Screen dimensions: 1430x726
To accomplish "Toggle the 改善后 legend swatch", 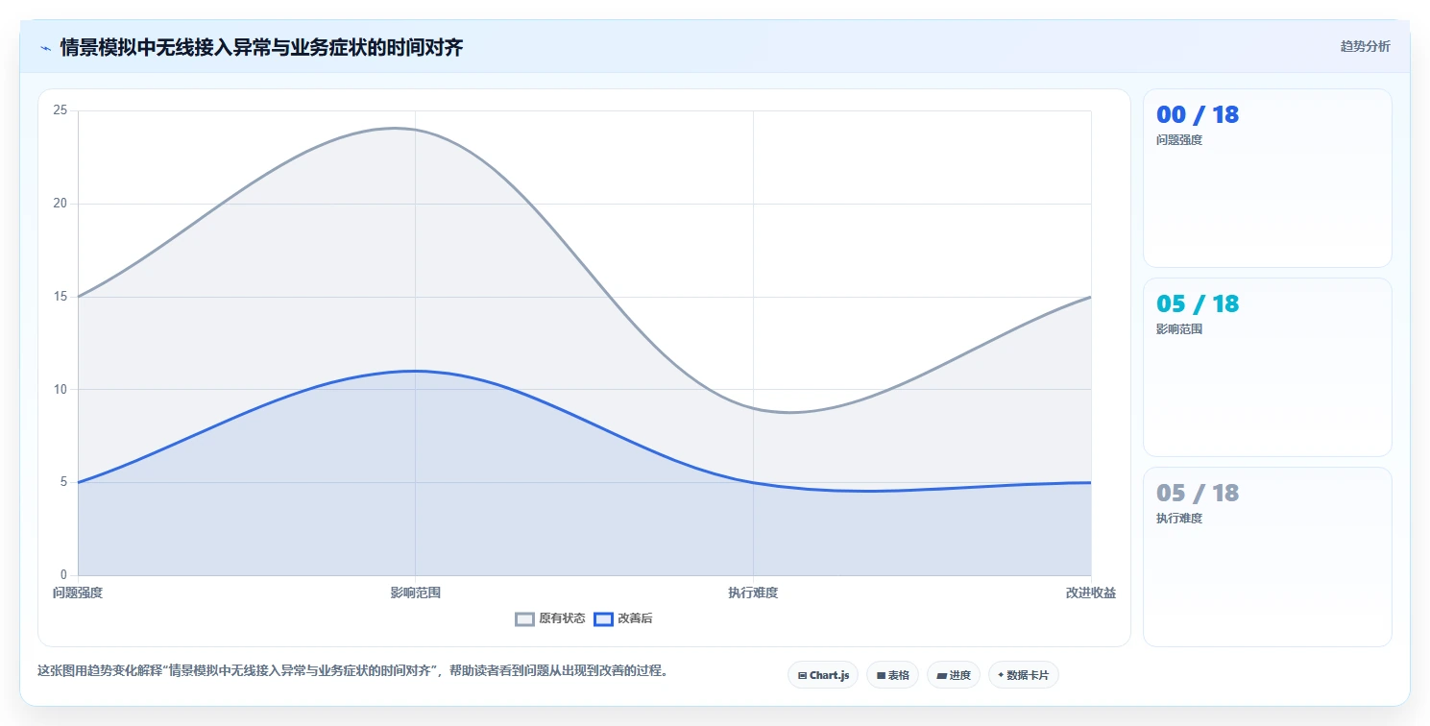I will [603, 618].
